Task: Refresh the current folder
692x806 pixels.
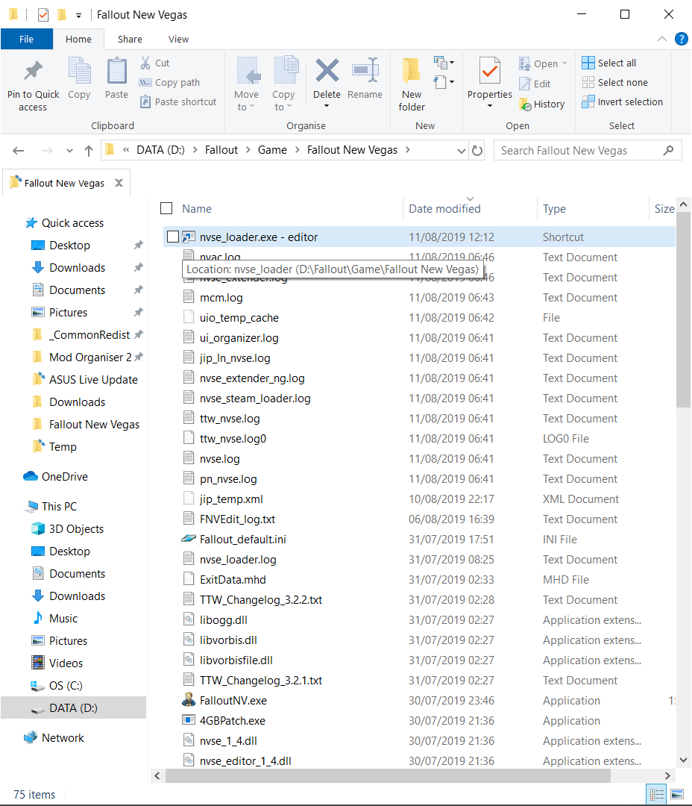Action: click(x=477, y=151)
